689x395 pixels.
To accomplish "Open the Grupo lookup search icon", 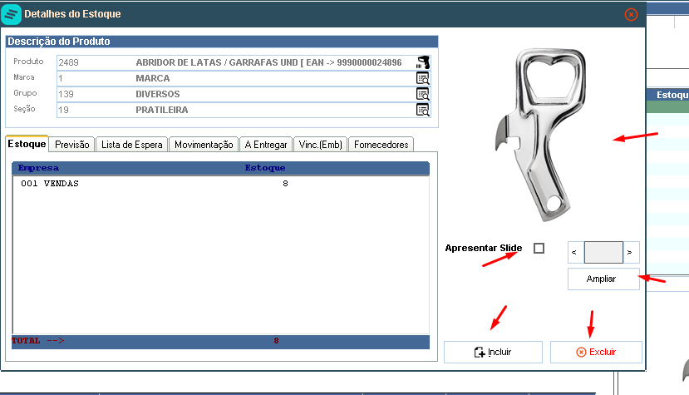I will [x=423, y=94].
